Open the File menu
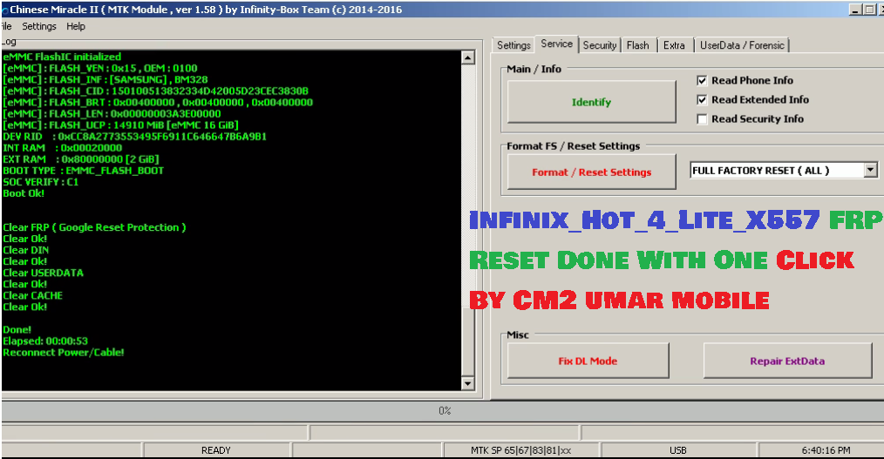884x459 pixels. [6, 26]
